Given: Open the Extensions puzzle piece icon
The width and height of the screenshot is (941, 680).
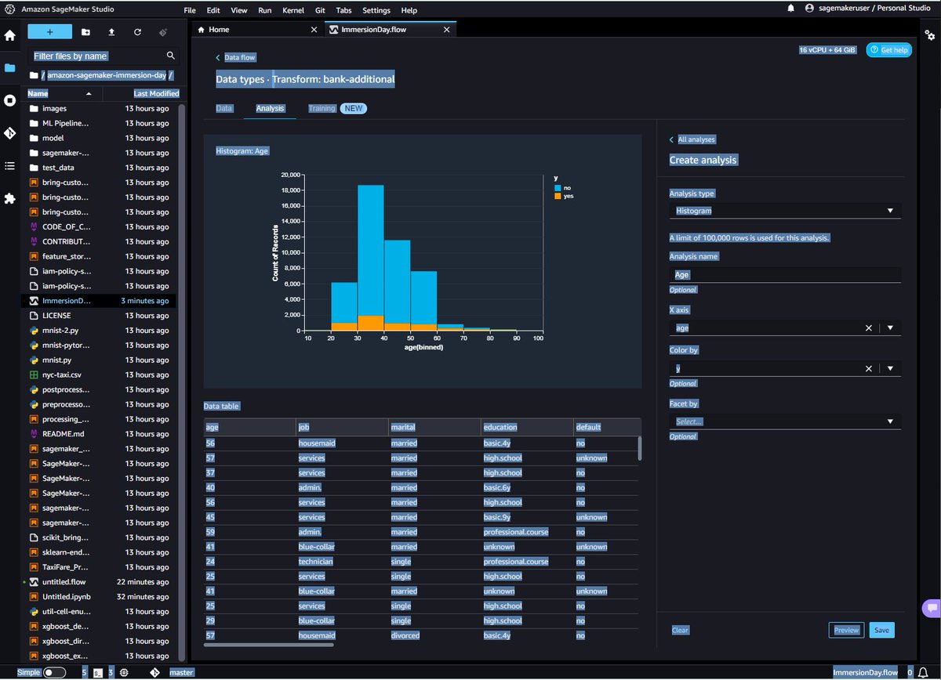Looking at the screenshot, I should [9, 199].
